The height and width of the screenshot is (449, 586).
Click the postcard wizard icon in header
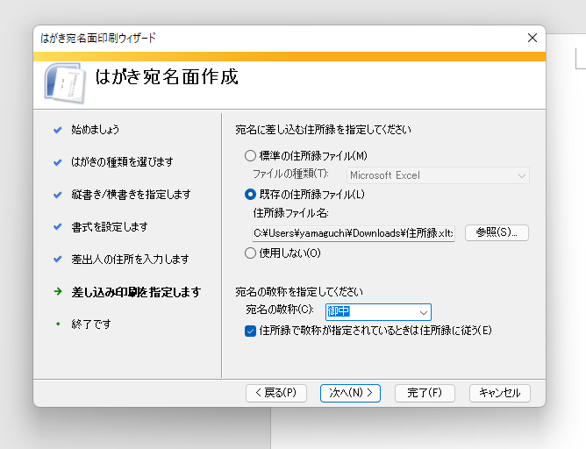point(65,83)
